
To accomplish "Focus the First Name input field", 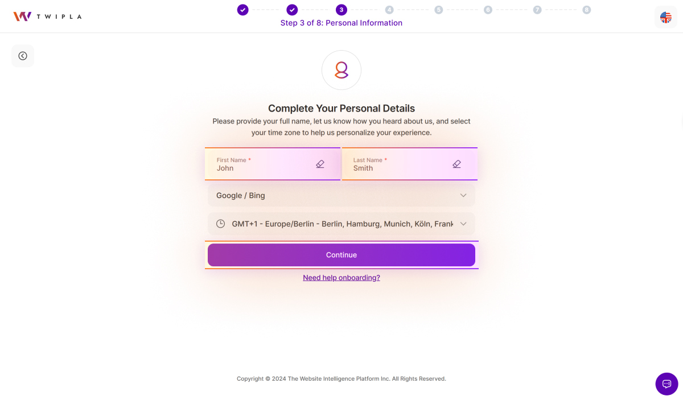I will tap(262, 168).
